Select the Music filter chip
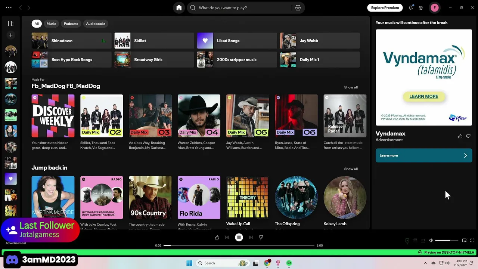 51,24
